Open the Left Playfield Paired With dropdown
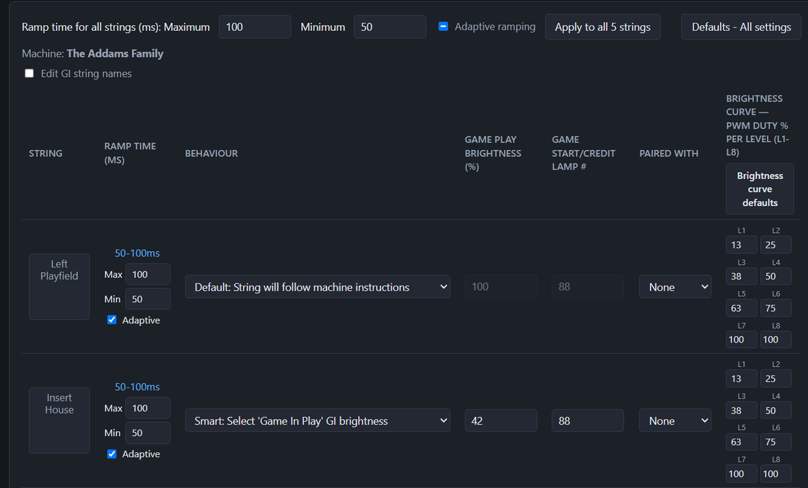808x488 pixels. point(675,287)
